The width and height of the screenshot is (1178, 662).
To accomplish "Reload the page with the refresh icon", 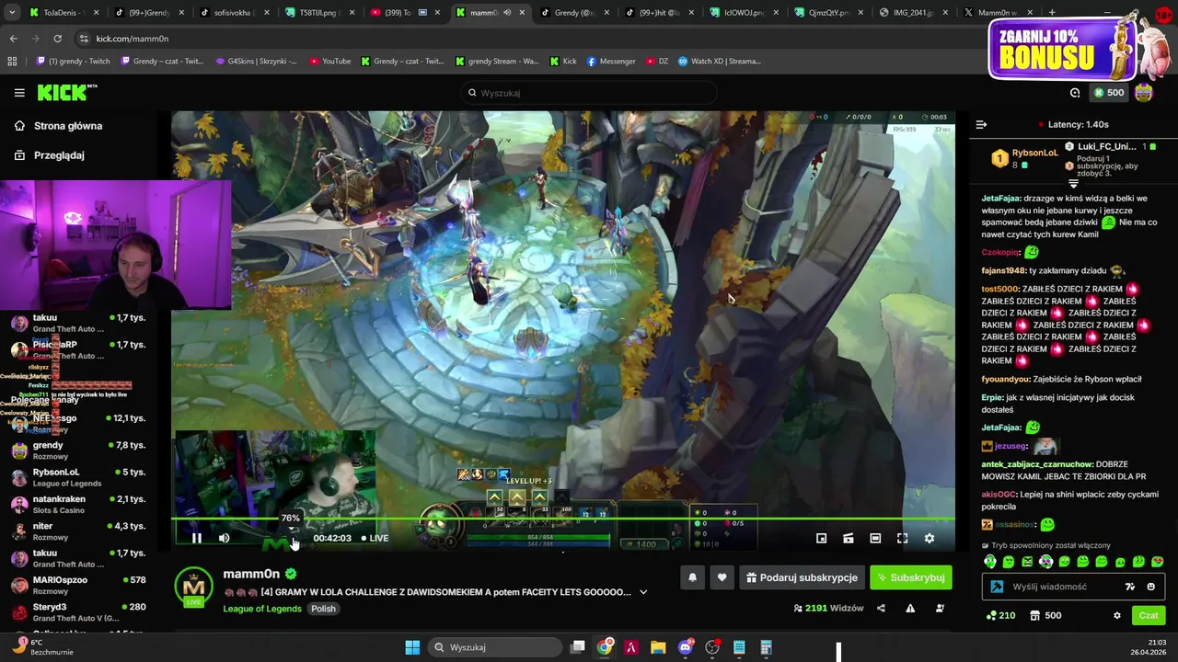I will pyautogui.click(x=57, y=39).
